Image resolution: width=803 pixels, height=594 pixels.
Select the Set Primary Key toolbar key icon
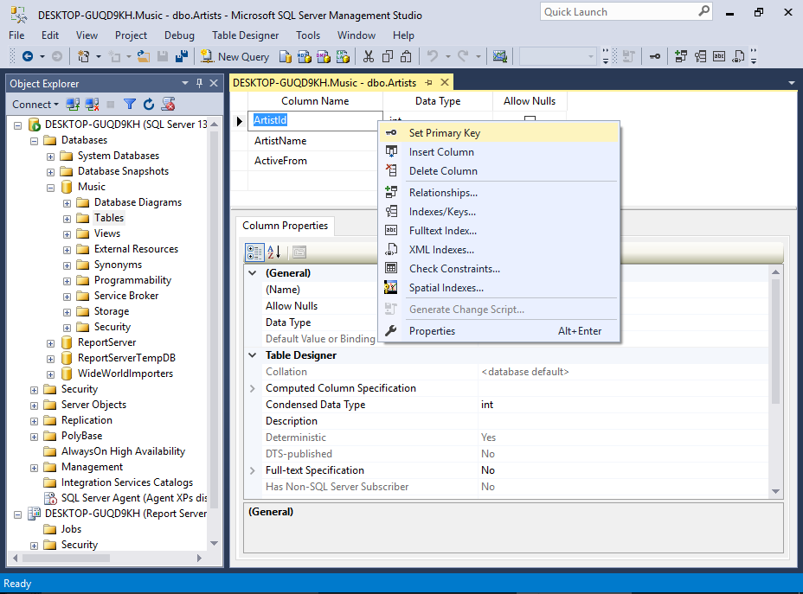tap(655, 57)
